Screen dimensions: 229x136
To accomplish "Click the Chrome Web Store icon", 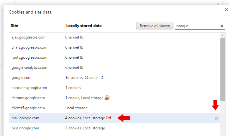I will (x=107, y=98).
